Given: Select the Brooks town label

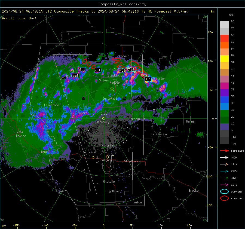Looking at the screenshot, I should [x=194, y=191].
